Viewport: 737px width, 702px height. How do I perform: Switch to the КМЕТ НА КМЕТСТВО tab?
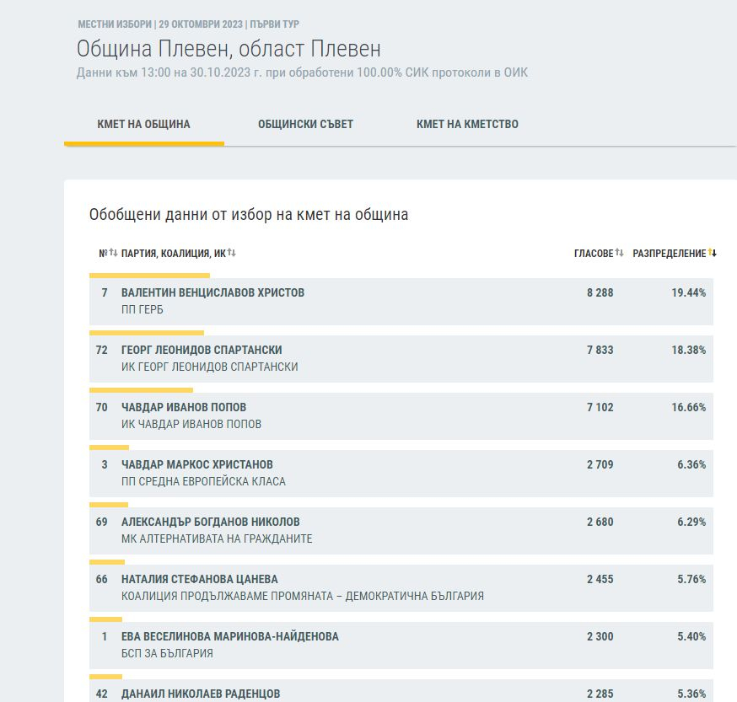click(x=467, y=124)
